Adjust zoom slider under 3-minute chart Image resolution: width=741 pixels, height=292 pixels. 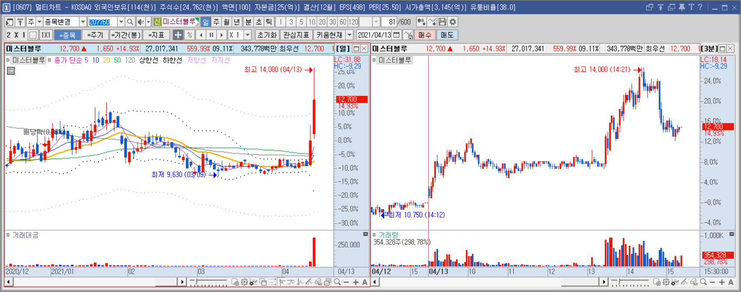[x=619, y=282]
